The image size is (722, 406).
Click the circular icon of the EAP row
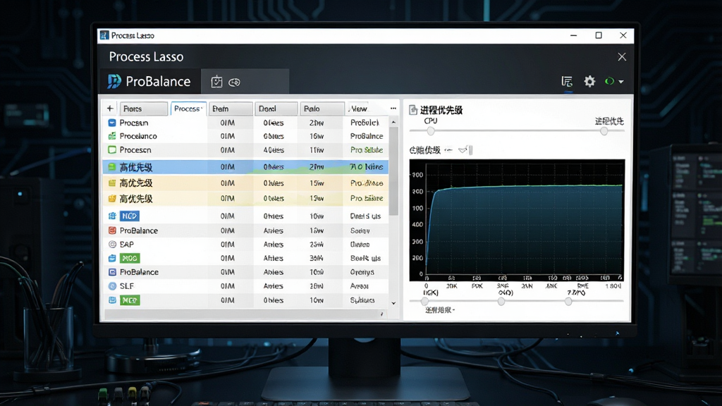112,245
